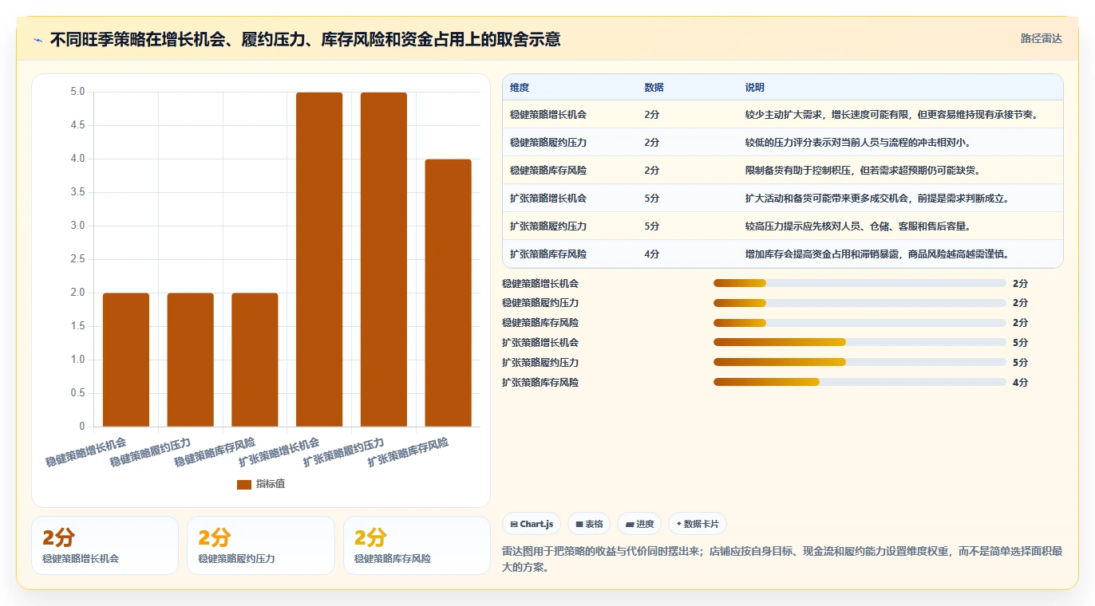Click table 5分 value in 扩张策略增长机会 row
The width and height of the screenshot is (1095, 606).
pyautogui.click(x=651, y=199)
